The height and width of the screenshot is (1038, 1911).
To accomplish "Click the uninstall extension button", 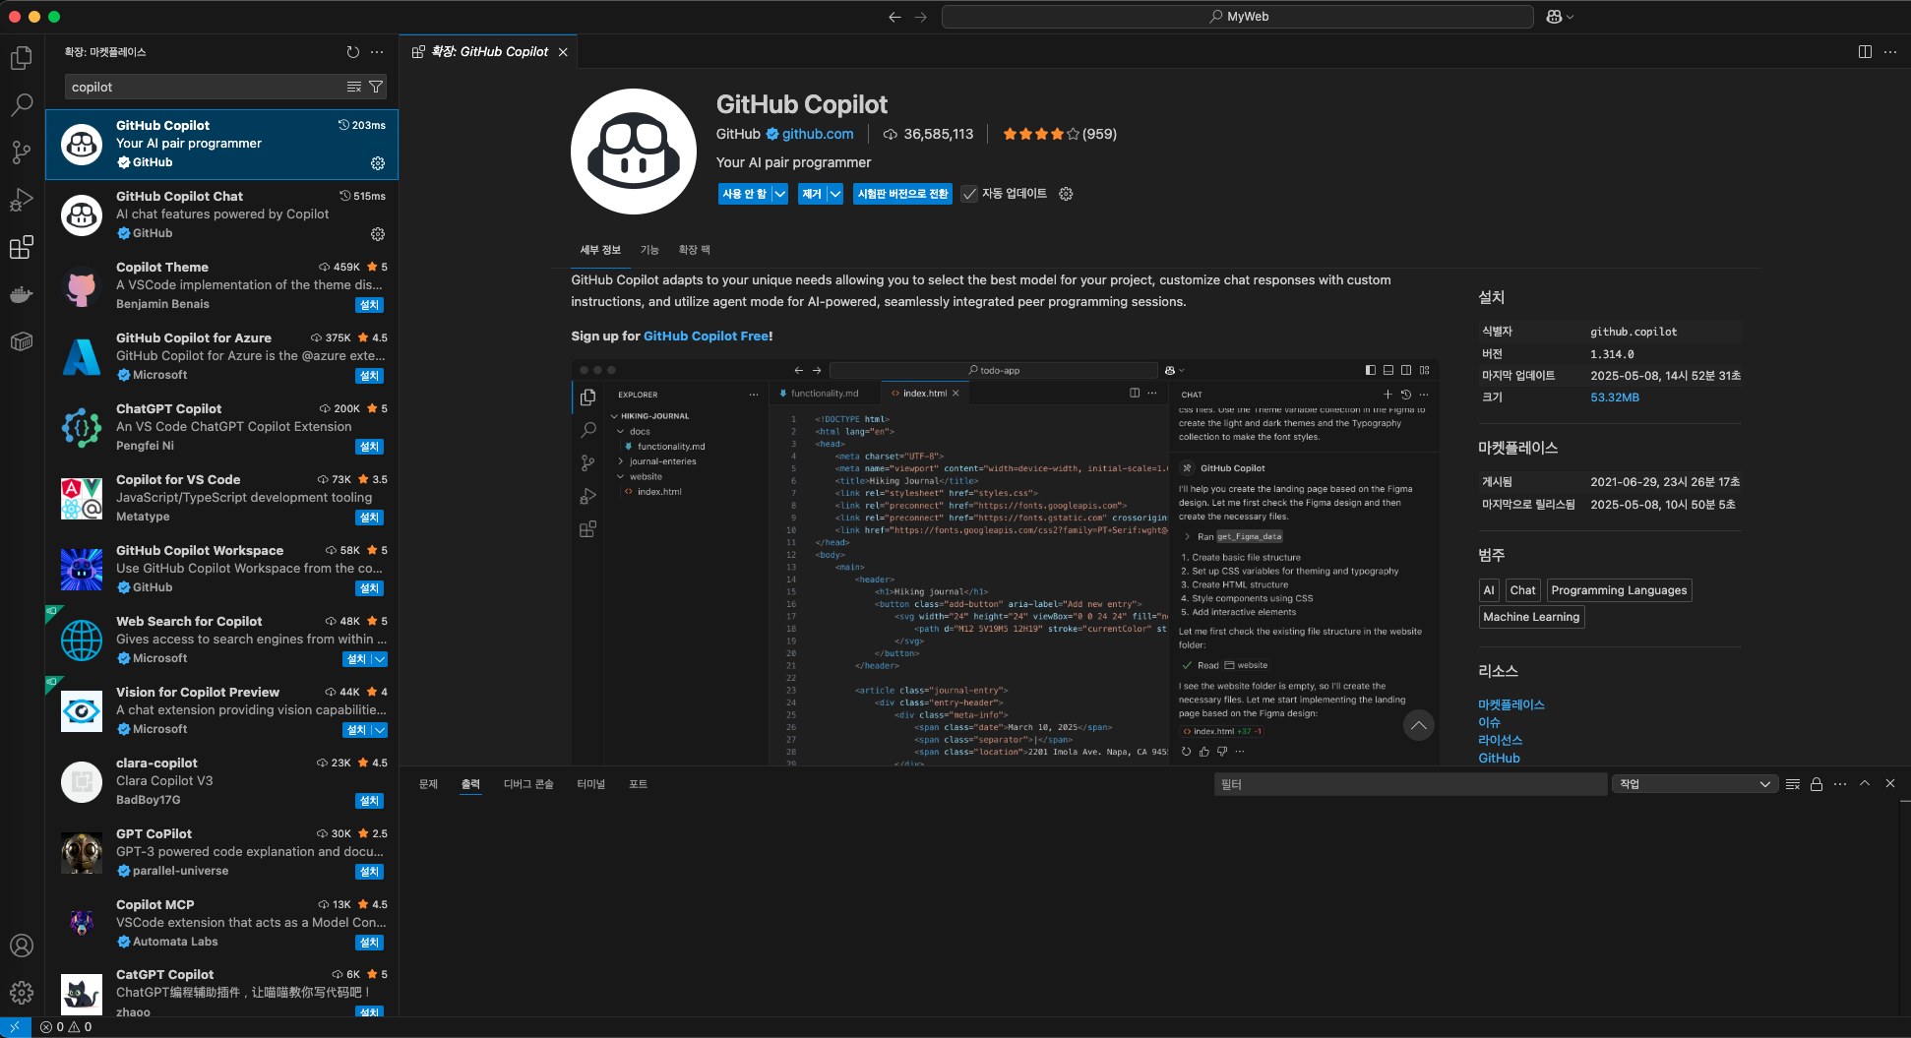I will 812,194.
